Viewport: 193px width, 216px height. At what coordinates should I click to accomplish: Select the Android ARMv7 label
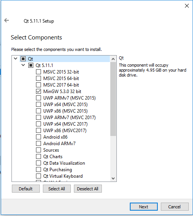(59, 143)
